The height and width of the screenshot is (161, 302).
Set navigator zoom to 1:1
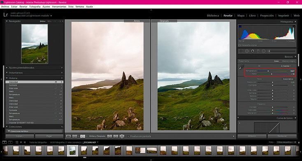click(55, 21)
